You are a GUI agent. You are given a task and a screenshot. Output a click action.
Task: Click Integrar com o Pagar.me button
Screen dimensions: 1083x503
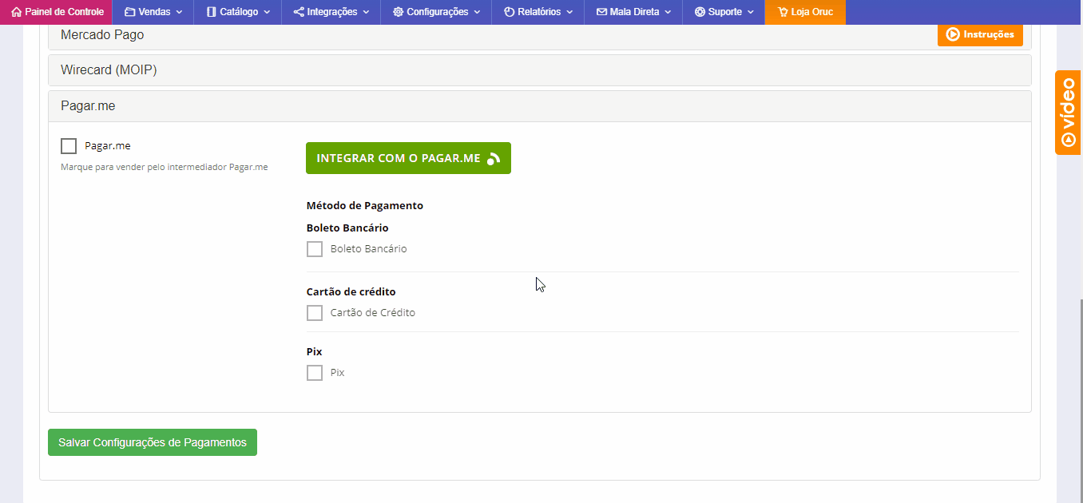[408, 158]
